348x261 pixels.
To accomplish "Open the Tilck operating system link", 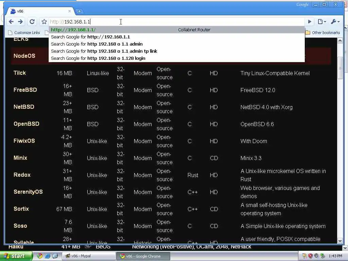I will (19, 73).
